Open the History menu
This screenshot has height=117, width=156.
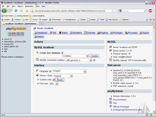coord(20,6)
